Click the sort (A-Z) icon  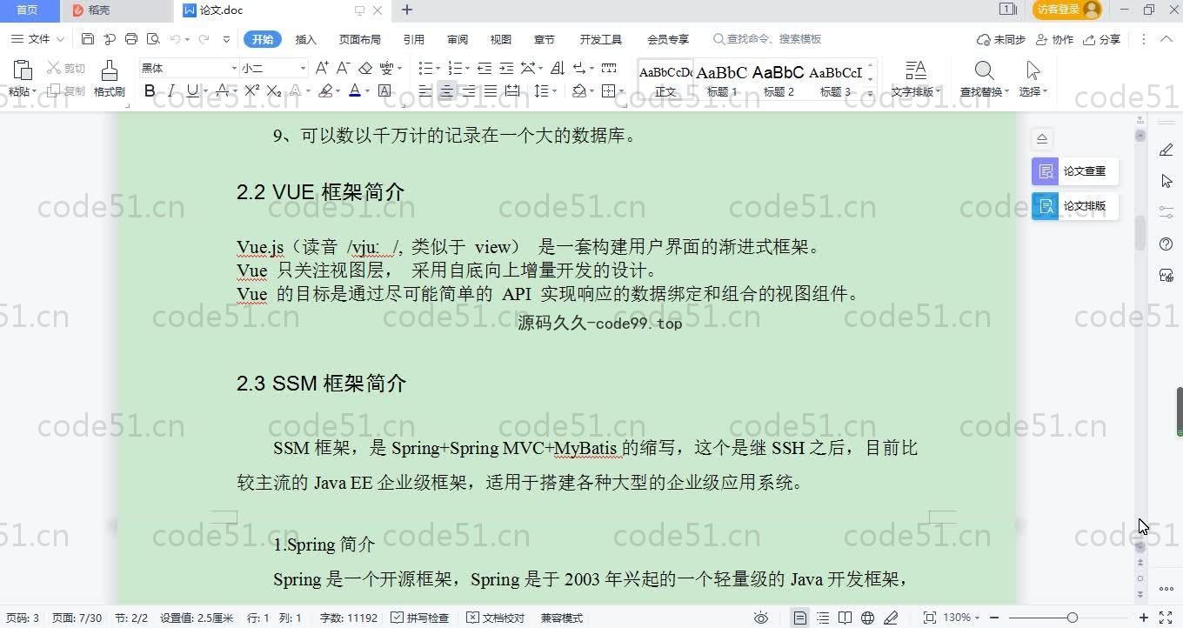558,68
